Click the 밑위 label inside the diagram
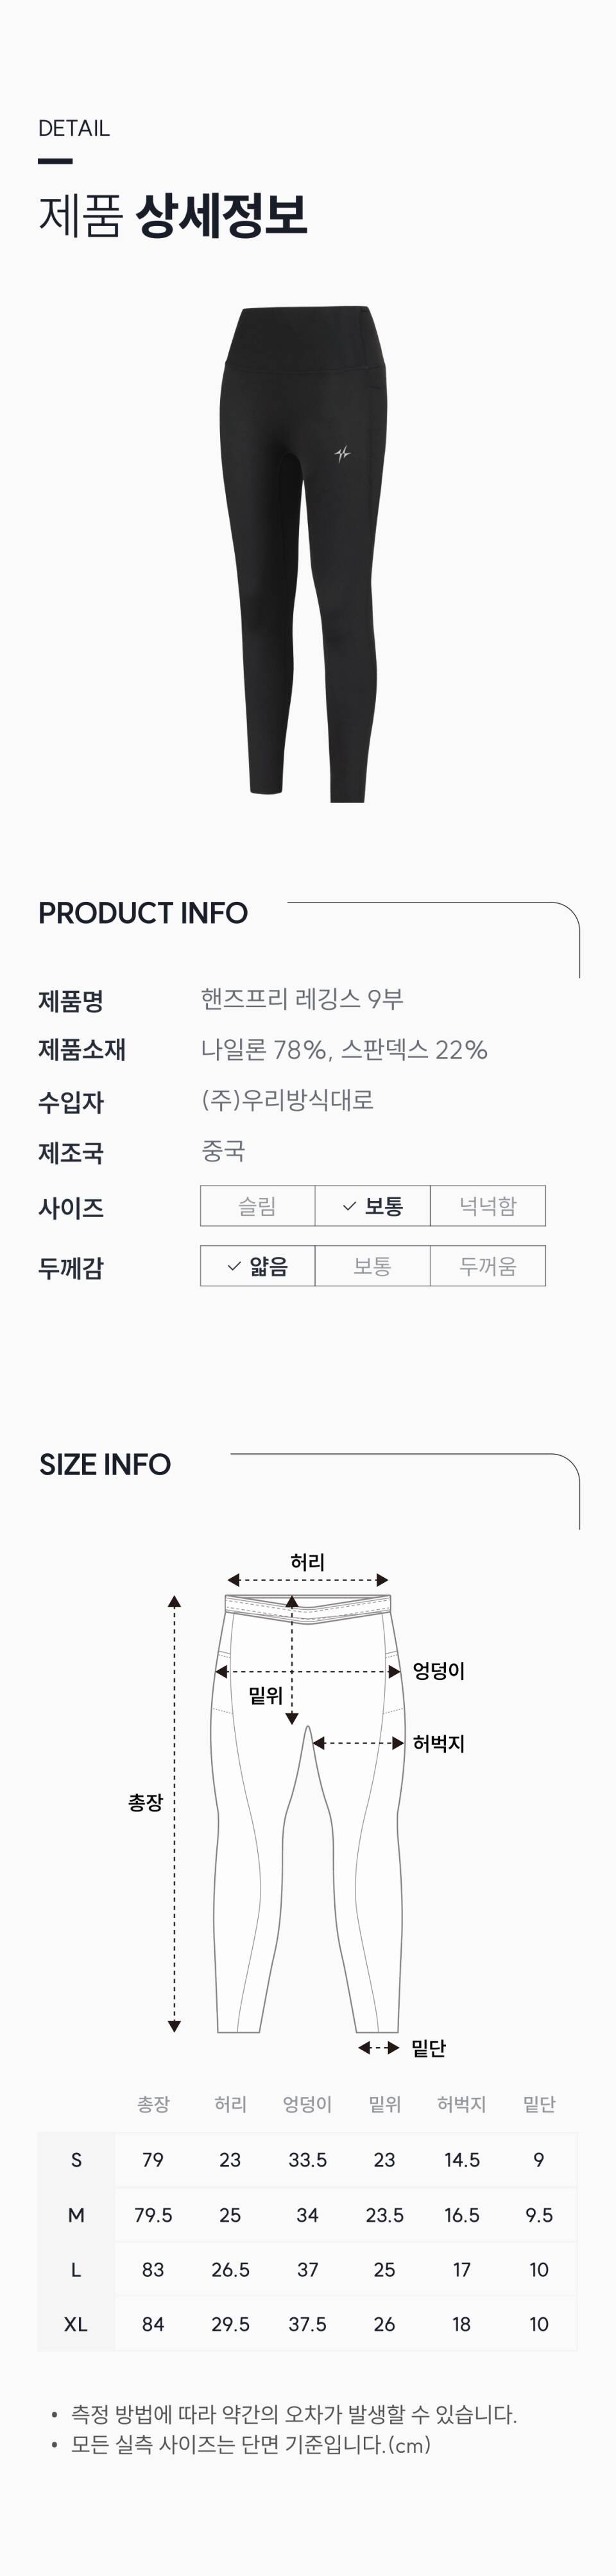 click(x=265, y=1695)
